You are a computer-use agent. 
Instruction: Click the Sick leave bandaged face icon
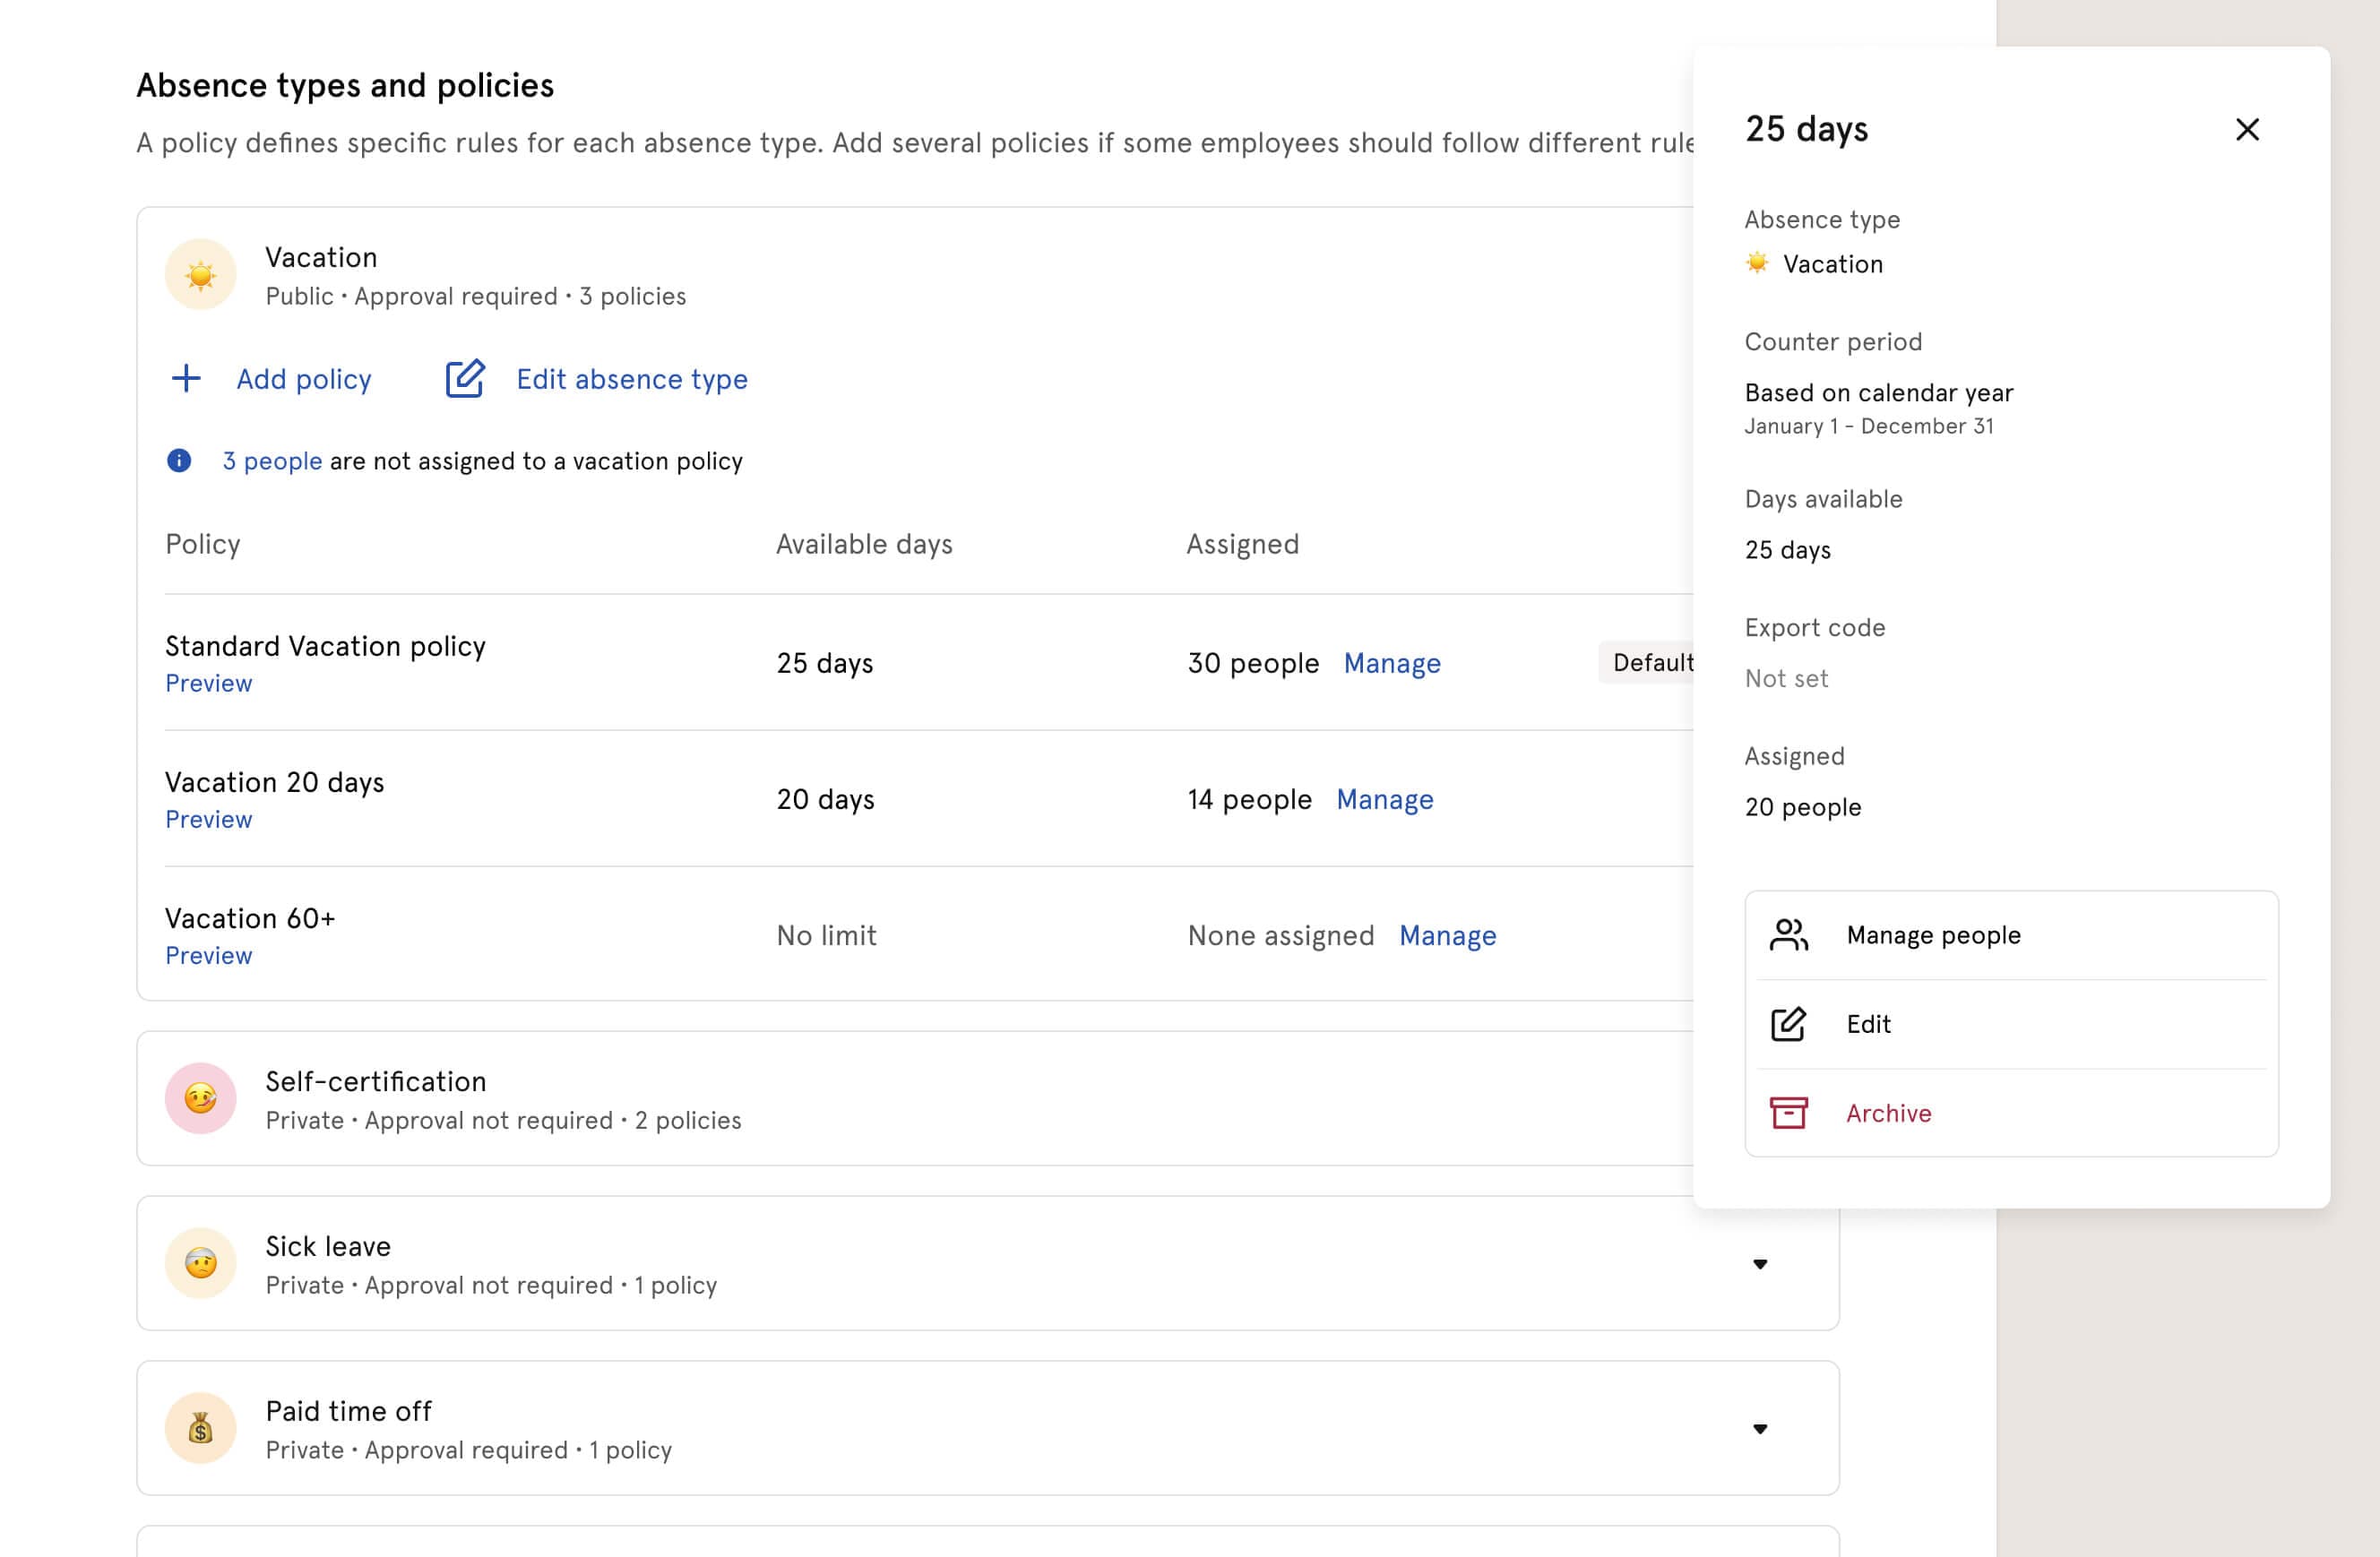[201, 1263]
